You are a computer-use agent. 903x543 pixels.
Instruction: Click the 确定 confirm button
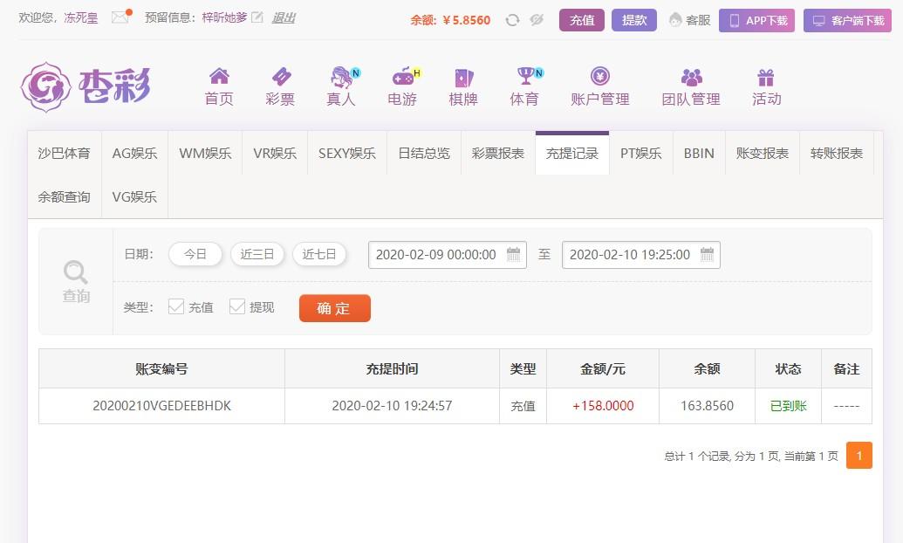(334, 307)
